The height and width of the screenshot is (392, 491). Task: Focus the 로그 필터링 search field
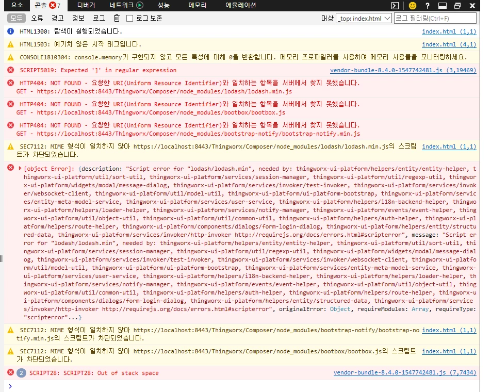click(x=435, y=19)
